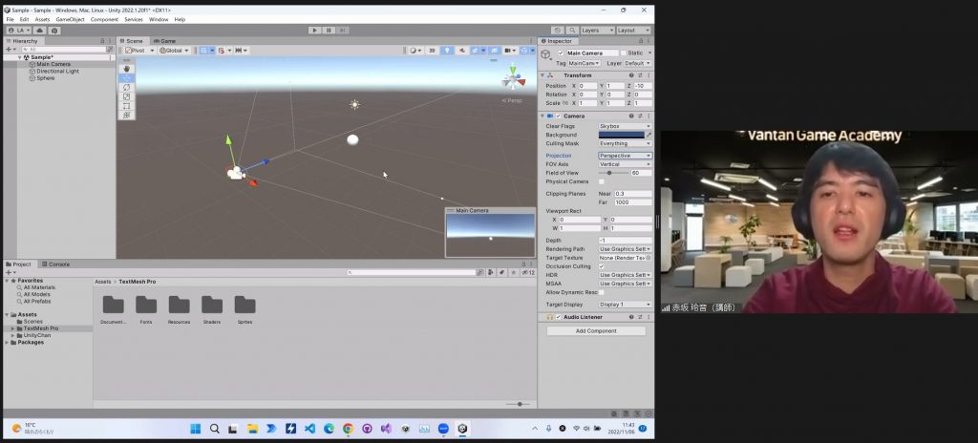Click Add Component button

click(596, 330)
